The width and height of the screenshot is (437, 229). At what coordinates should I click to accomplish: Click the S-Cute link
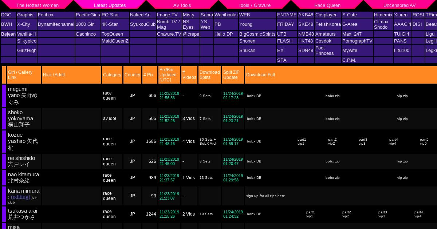(350, 15)
